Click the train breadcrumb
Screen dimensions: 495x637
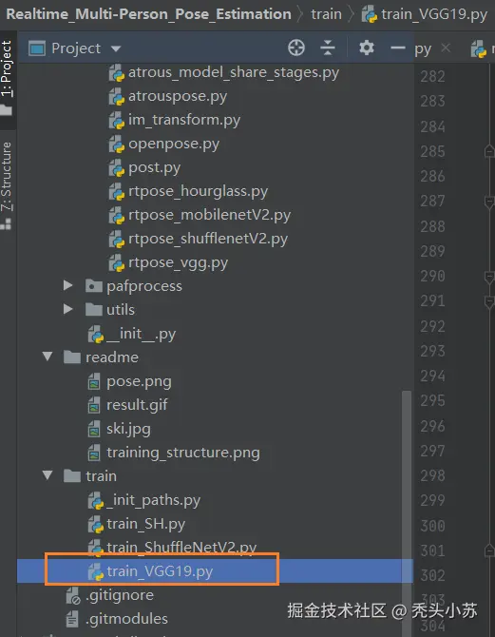pyautogui.click(x=326, y=14)
